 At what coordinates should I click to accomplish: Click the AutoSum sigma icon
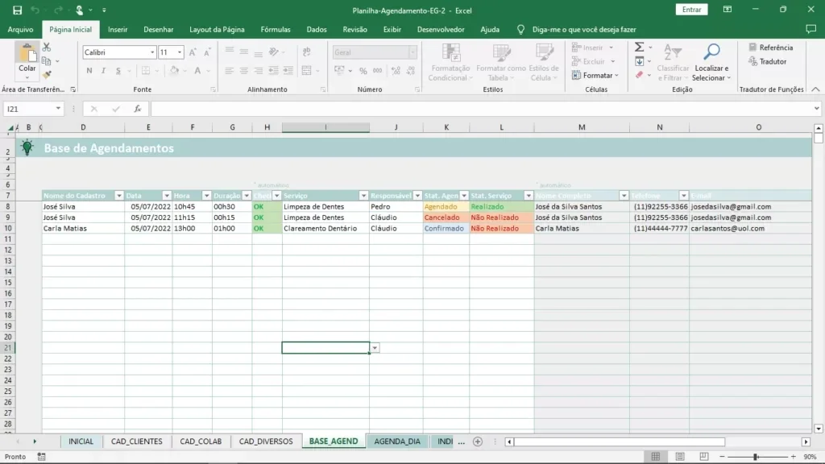[x=639, y=48]
